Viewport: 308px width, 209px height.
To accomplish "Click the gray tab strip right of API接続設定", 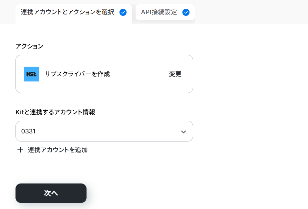I will 252,12.
